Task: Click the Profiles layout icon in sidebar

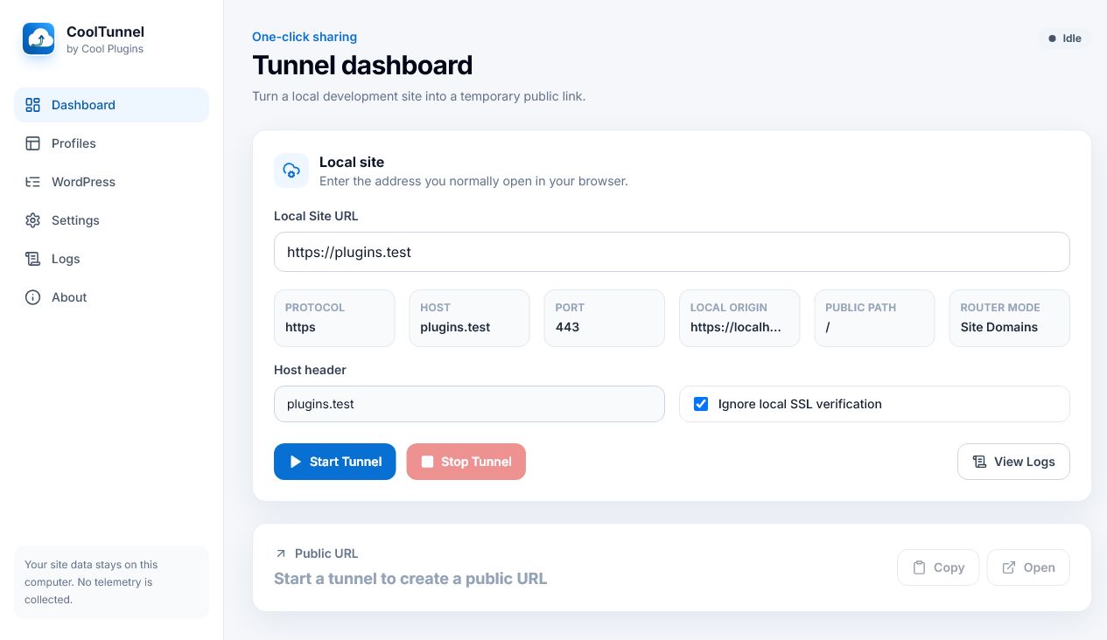Action: pos(33,143)
